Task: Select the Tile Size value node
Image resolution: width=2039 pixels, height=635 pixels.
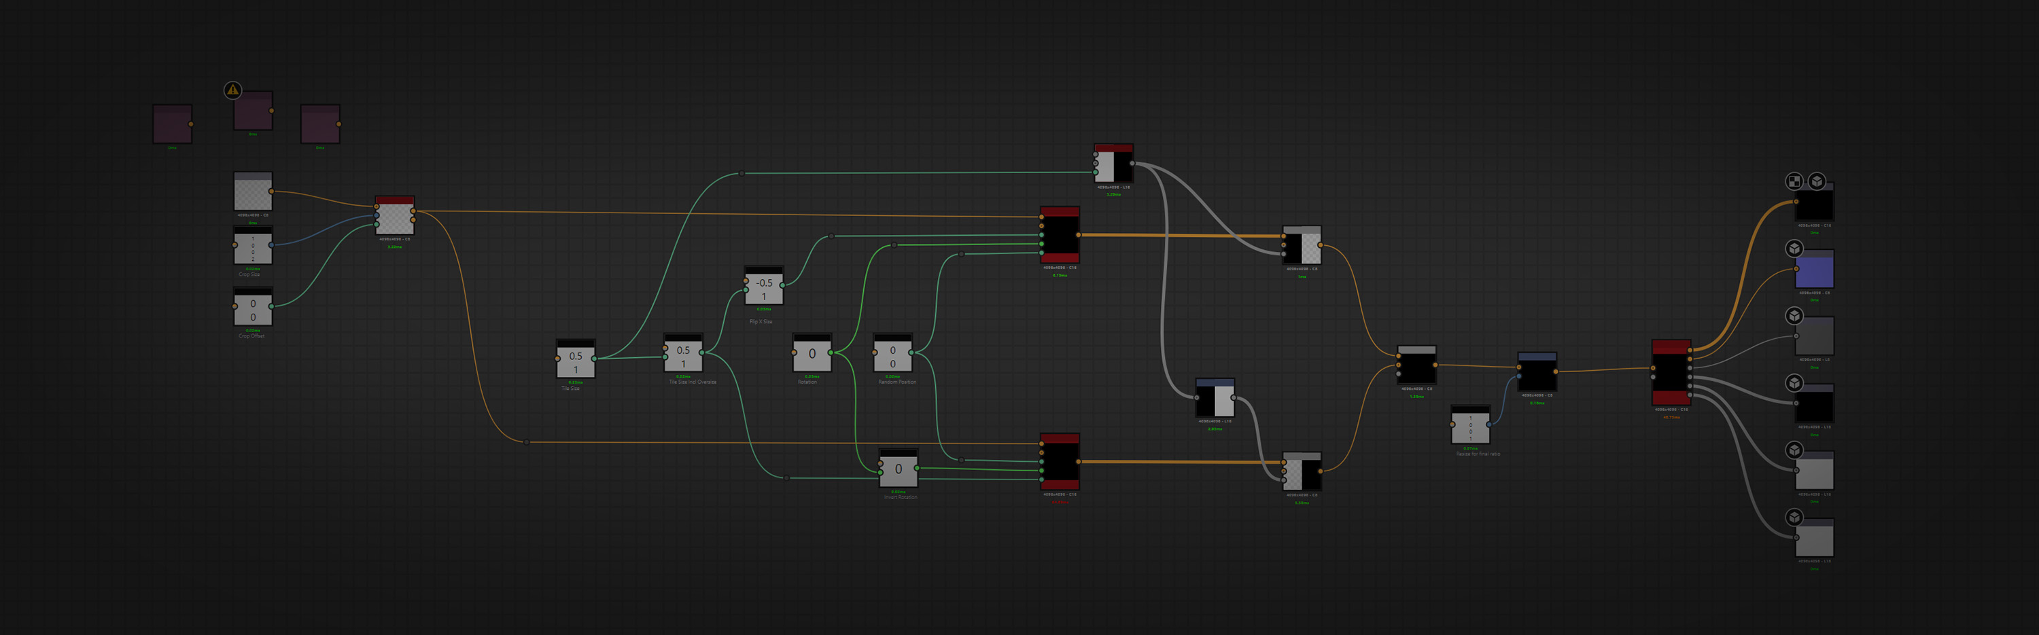Action: 576,359
